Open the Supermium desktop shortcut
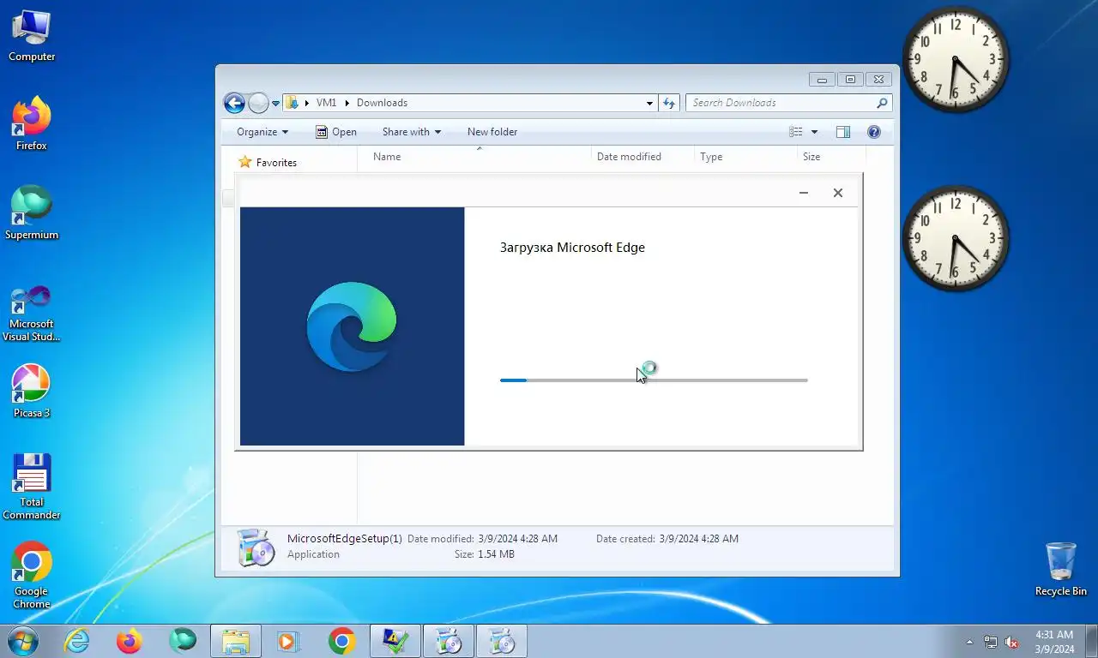1098x658 pixels. [32, 213]
